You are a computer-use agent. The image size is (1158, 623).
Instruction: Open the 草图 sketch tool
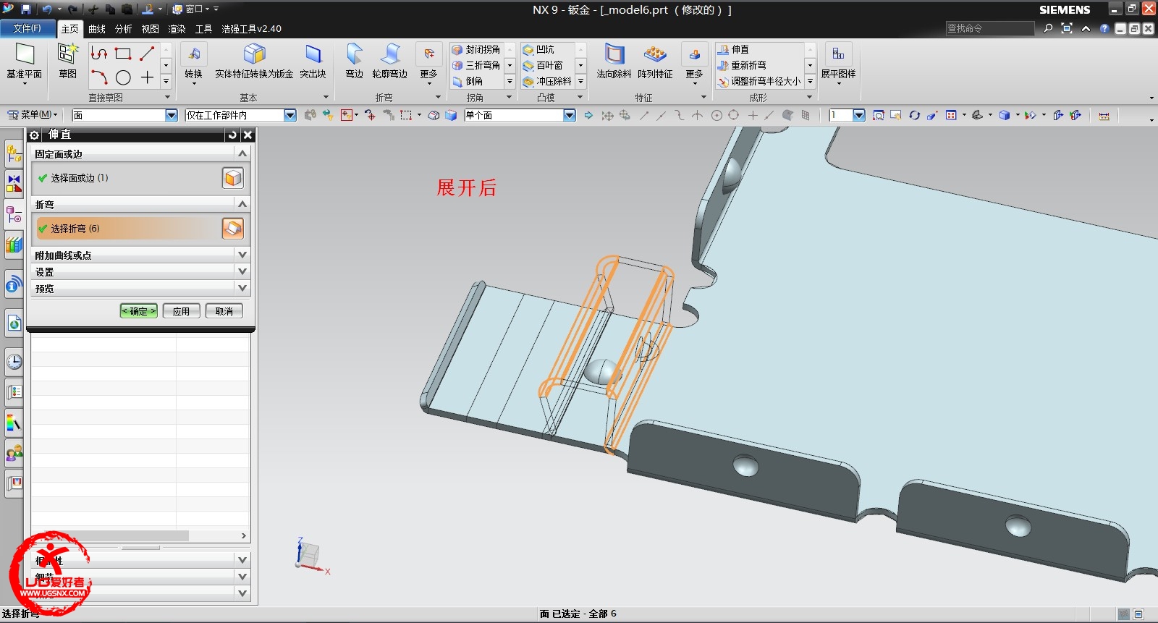click(67, 62)
